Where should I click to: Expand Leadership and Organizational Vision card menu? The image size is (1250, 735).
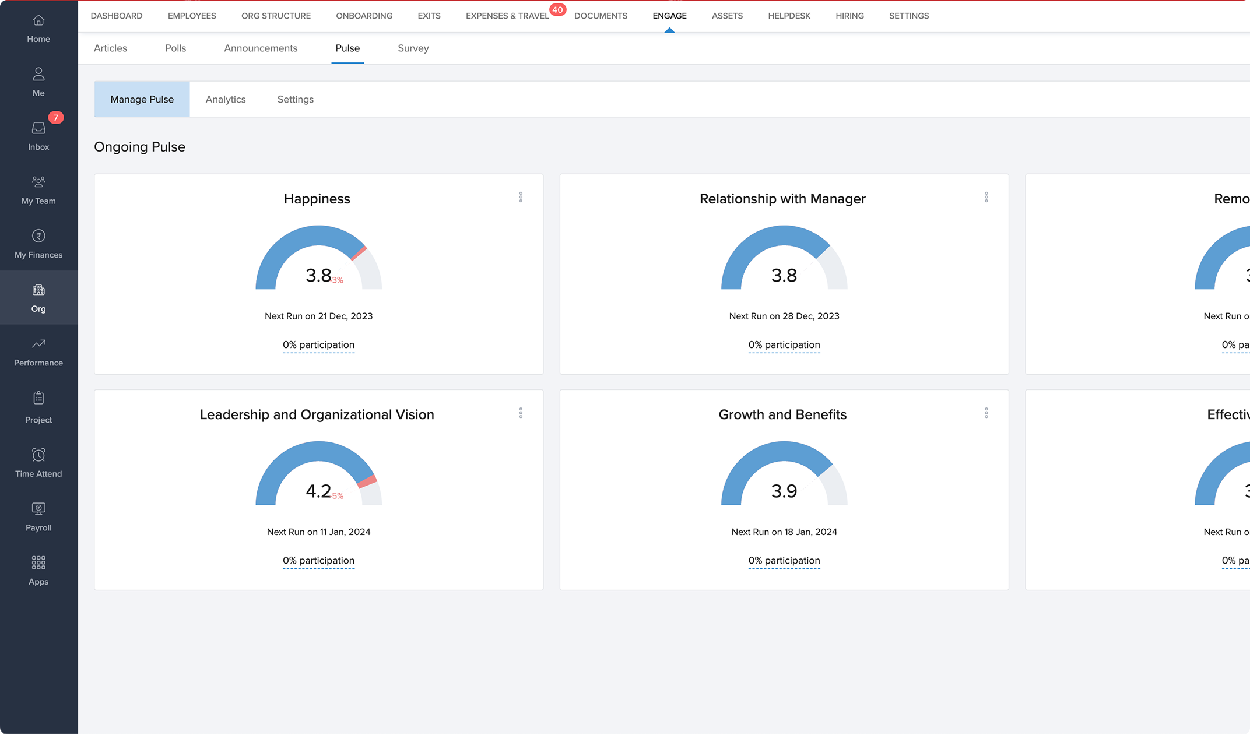521,413
